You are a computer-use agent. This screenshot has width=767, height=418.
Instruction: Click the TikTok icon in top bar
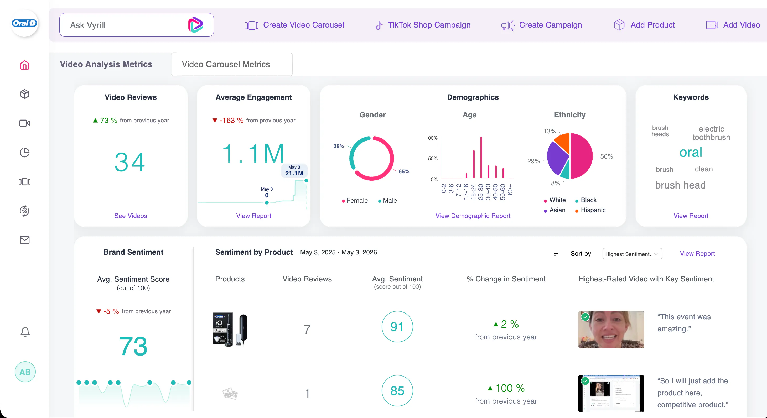coord(379,25)
